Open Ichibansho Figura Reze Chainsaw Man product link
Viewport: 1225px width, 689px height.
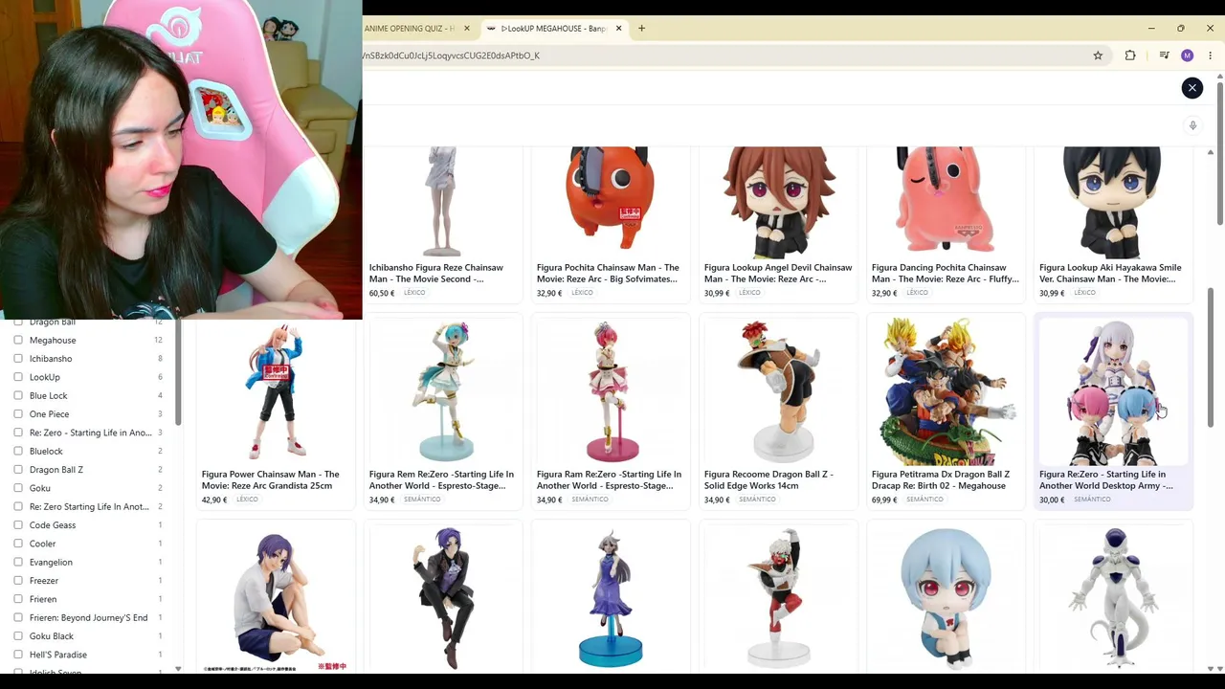[435, 274]
